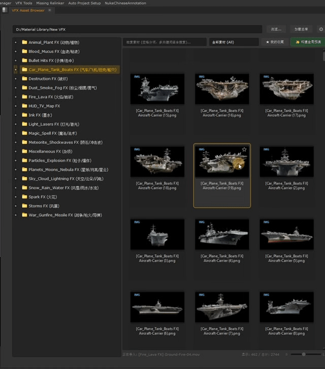This screenshot has height=369, width=325.
Task: Select Aircraft-Carrier (18).png thumbnail
Action: (x=157, y=162)
